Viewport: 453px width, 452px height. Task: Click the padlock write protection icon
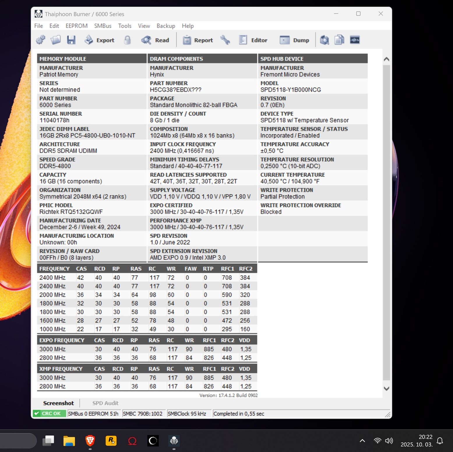tap(127, 40)
